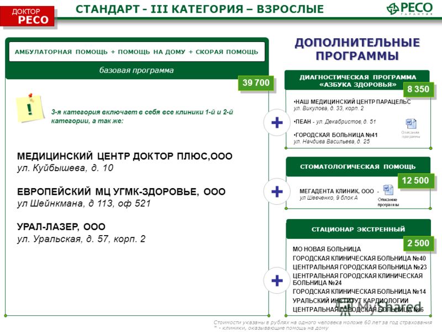Click the базовая программа label
The image size is (442, 332).
[x=136, y=70]
